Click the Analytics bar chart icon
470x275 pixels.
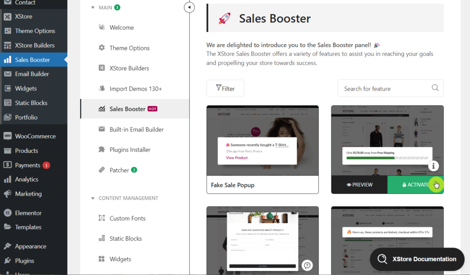8,179
